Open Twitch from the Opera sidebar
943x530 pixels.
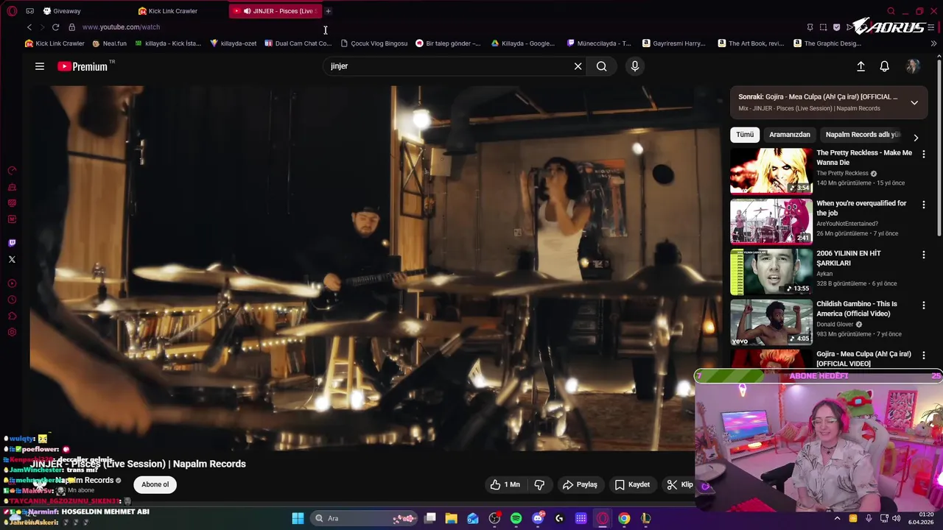[12, 243]
